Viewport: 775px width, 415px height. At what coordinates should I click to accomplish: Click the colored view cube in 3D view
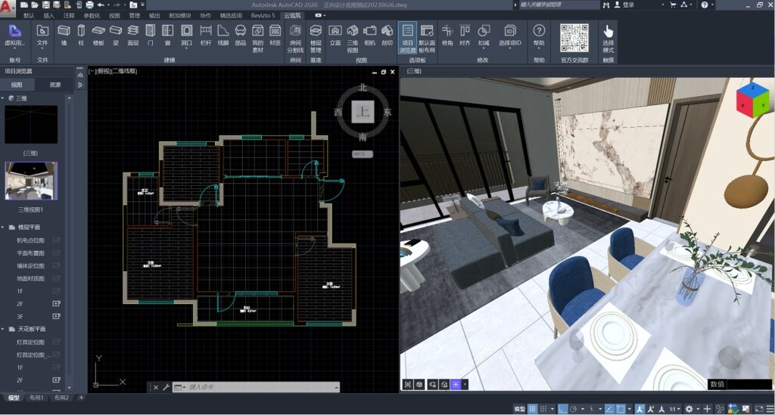752,100
